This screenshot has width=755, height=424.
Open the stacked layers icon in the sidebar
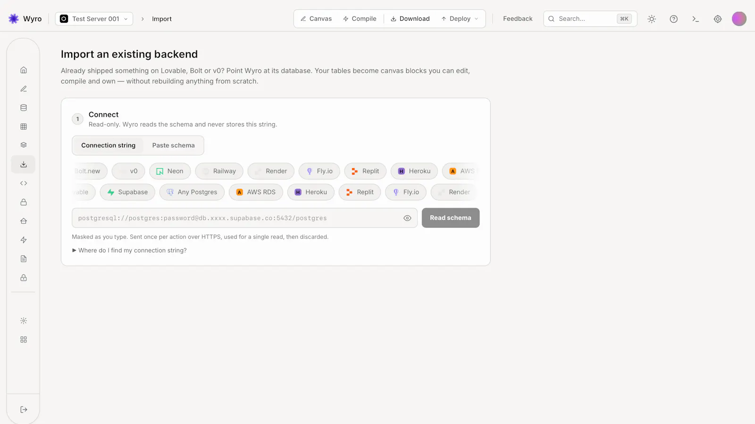coord(24,145)
